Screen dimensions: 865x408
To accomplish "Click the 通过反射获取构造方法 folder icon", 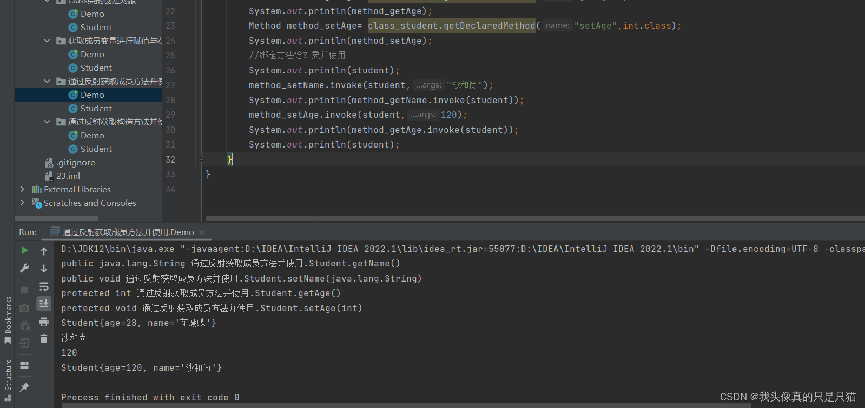I will [x=61, y=122].
